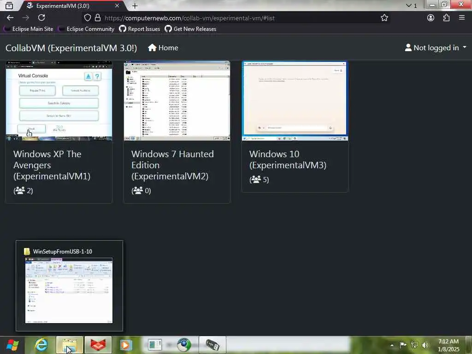Open the Eclipse Main Site bookmark
The height and width of the screenshot is (354, 472).
29,29
